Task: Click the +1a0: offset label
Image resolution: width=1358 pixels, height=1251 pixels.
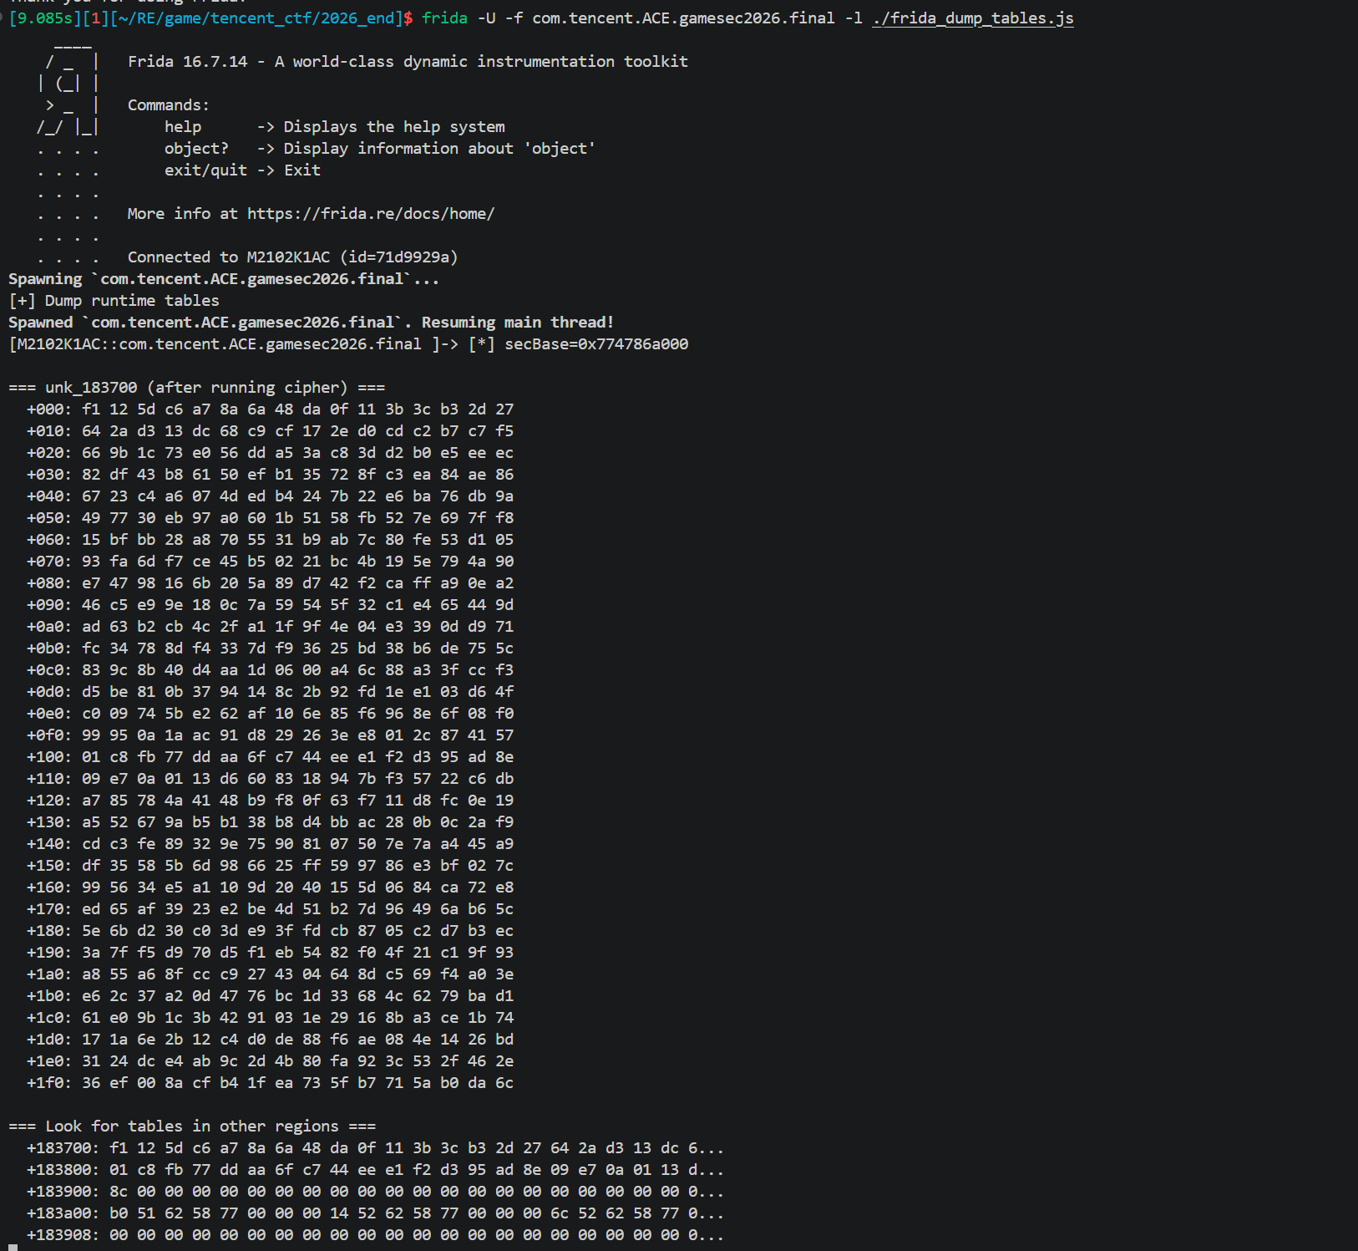Action: 49,974
